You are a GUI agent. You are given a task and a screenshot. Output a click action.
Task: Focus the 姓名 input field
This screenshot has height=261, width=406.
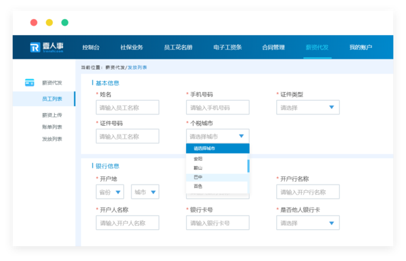(x=127, y=108)
